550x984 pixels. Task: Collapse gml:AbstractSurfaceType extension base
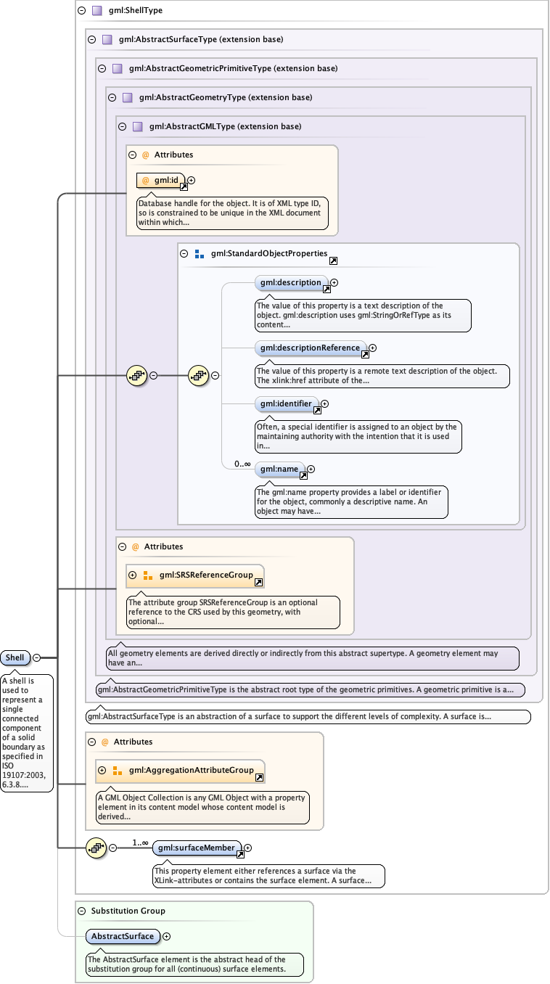point(91,39)
